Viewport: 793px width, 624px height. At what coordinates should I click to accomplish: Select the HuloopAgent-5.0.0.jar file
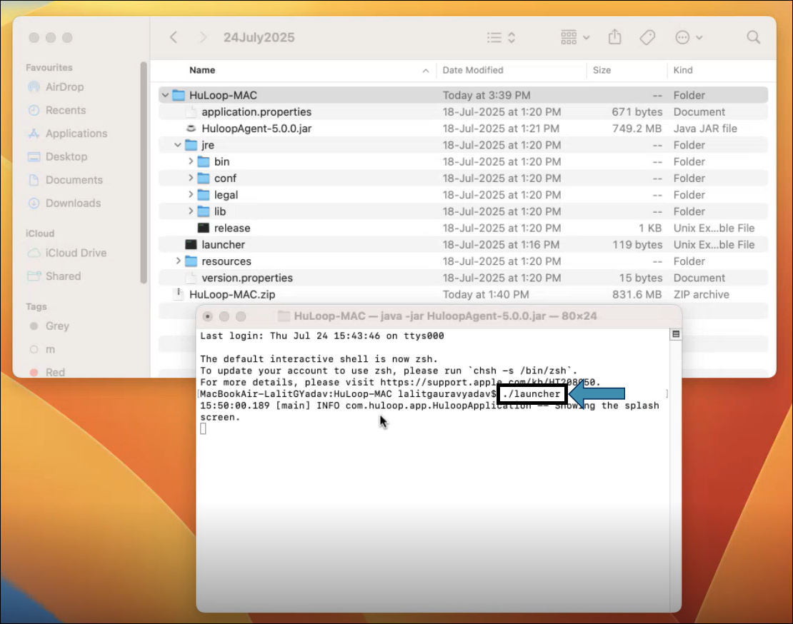256,129
